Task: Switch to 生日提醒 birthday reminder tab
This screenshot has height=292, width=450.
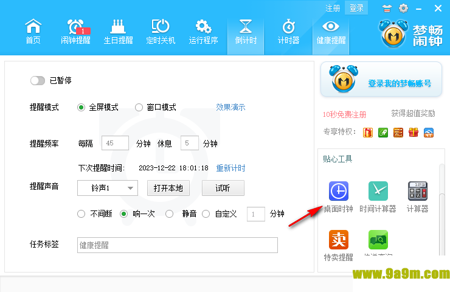Action: click(118, 32)
